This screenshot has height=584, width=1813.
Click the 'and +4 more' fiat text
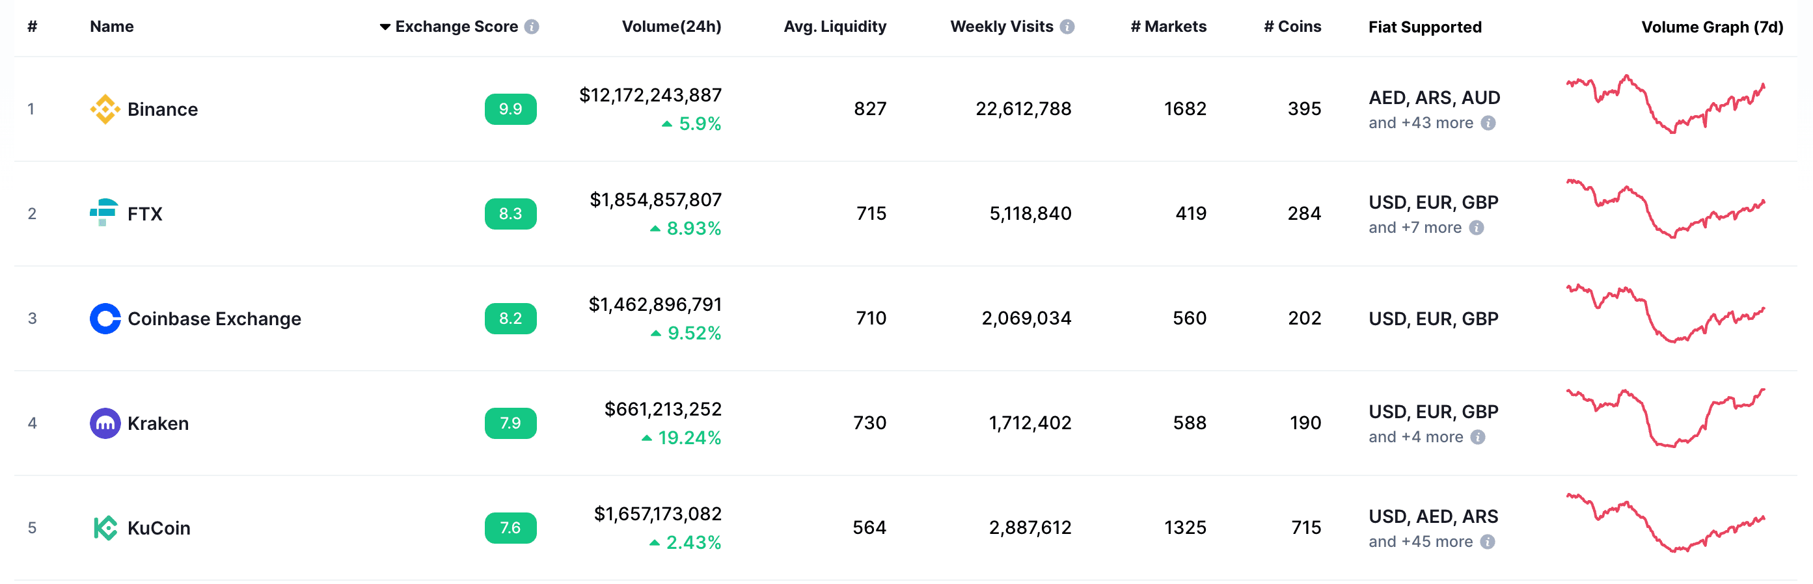[1415, 437]
